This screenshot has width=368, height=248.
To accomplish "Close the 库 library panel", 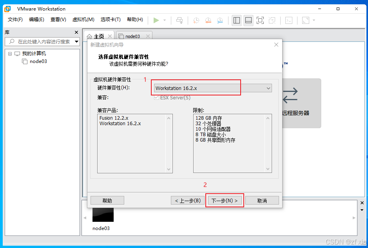I will tap(76, 32).
